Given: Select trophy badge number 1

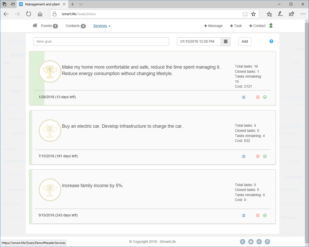Looking at the screenshot, I should pyautogui.click(x=50, y=71).
